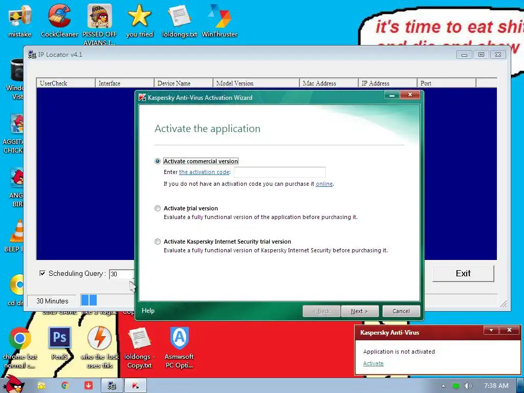This screenshot has height=393, width=524.
Task: Open loldongs.txt desktop file
Action: [180, 20]
